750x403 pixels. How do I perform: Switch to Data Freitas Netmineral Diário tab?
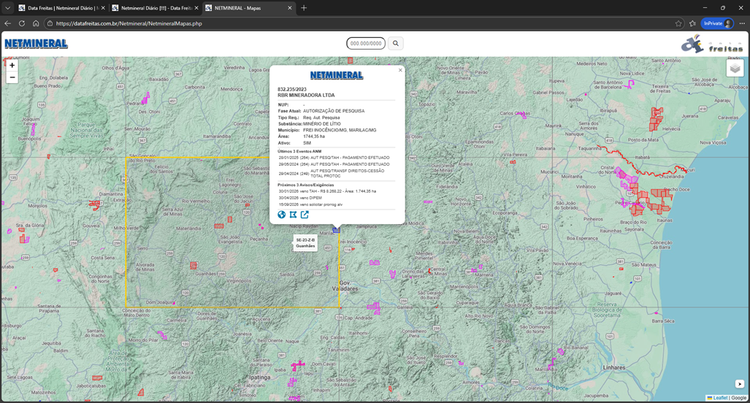pyautogui.click(x=62, y=8)
